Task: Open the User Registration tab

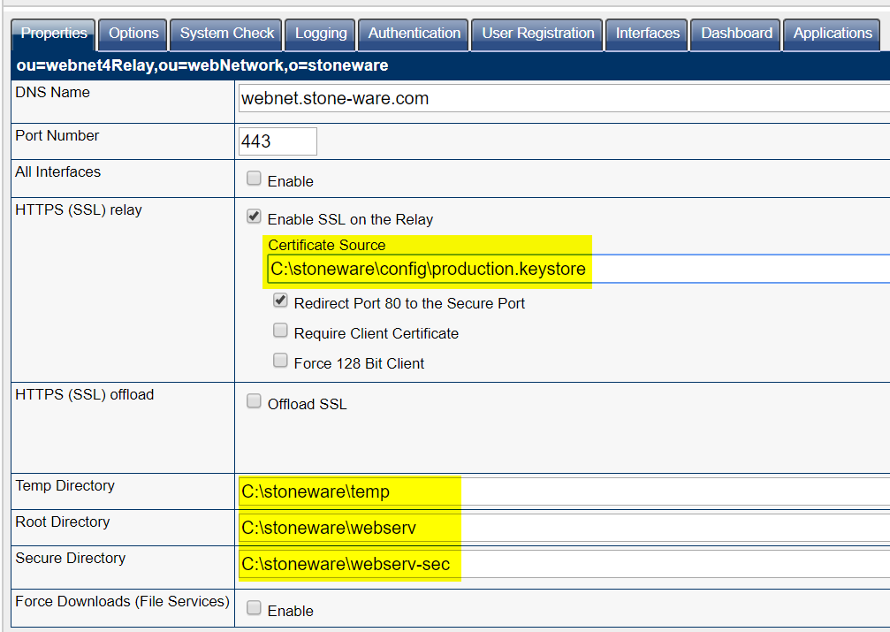Action: tap(537, 34)
